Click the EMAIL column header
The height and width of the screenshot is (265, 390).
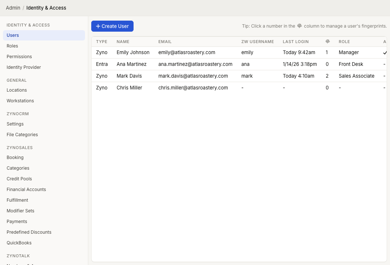[x=165, y=42]
